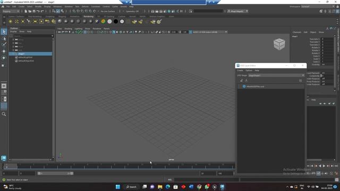Select stage1 in the Outliner

coord(30,54)
